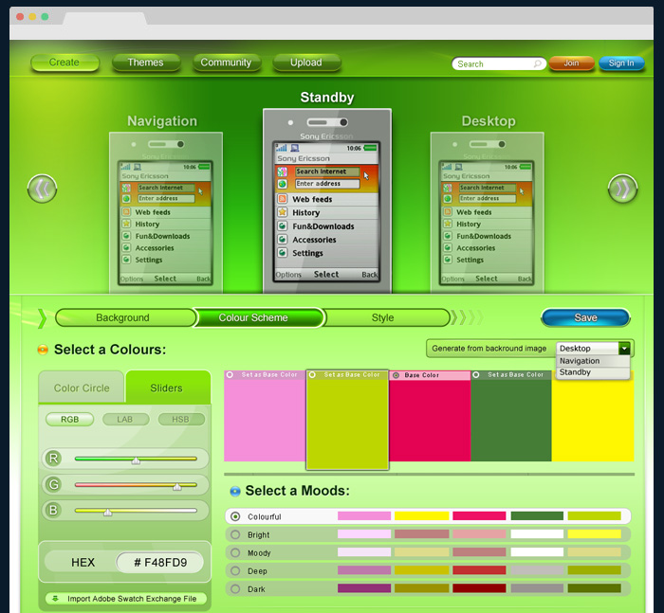This screenshot has height=613, width=664.
Task: Select the Navigation phone preview
Action: [166, 212]
